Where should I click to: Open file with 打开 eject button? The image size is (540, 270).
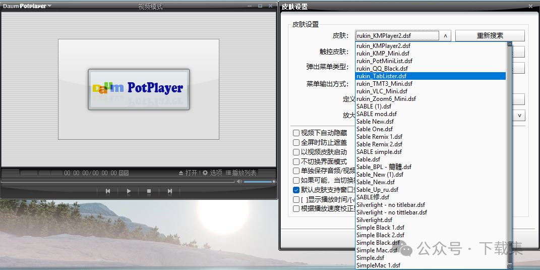pos(188,173)
